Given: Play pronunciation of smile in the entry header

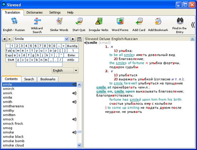Looking at the screenshot, I should point(86,43).
